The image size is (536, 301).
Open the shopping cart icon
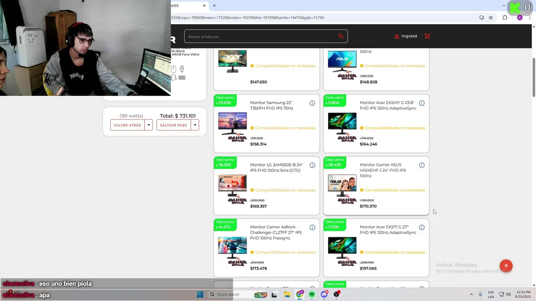pos(427,36)
